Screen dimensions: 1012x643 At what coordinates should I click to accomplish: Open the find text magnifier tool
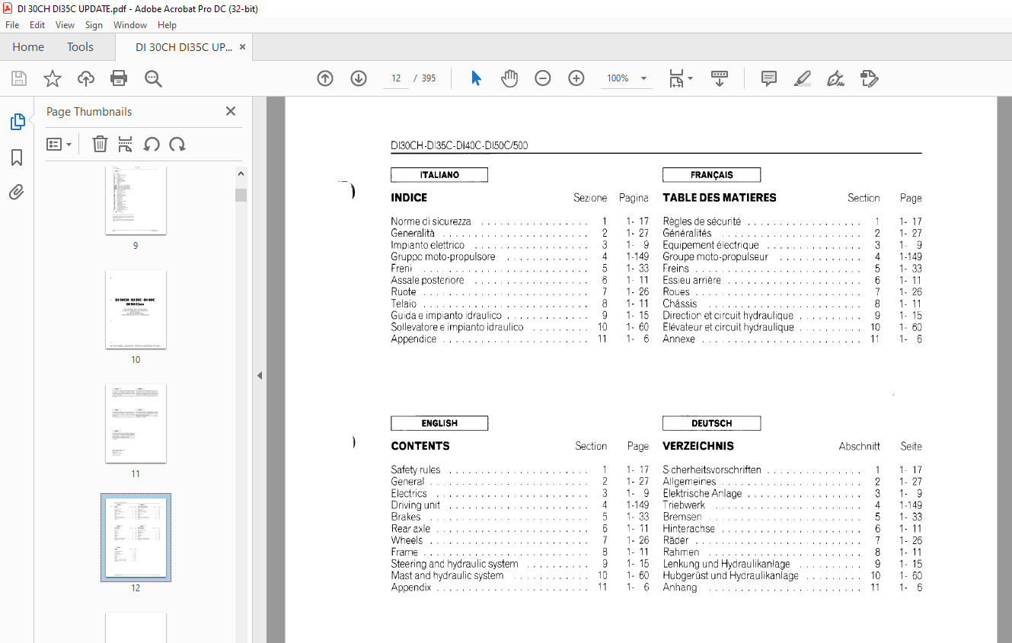[x=153, y=78]
